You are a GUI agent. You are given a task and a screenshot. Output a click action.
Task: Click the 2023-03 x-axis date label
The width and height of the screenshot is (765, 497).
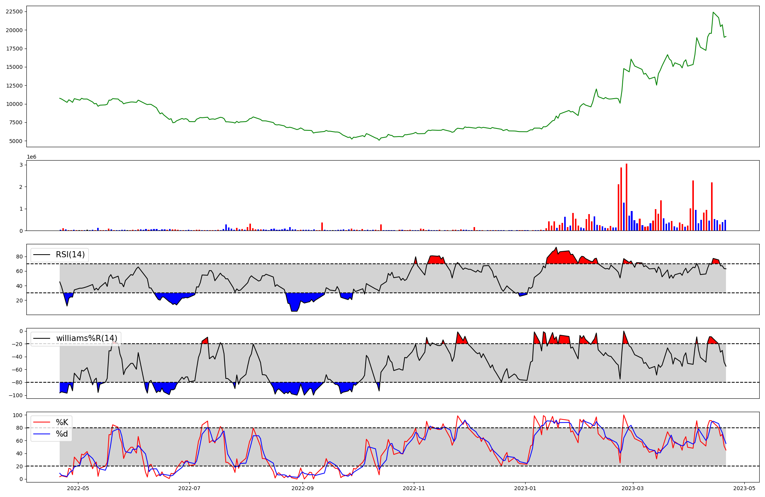click(x=633, y=488)
